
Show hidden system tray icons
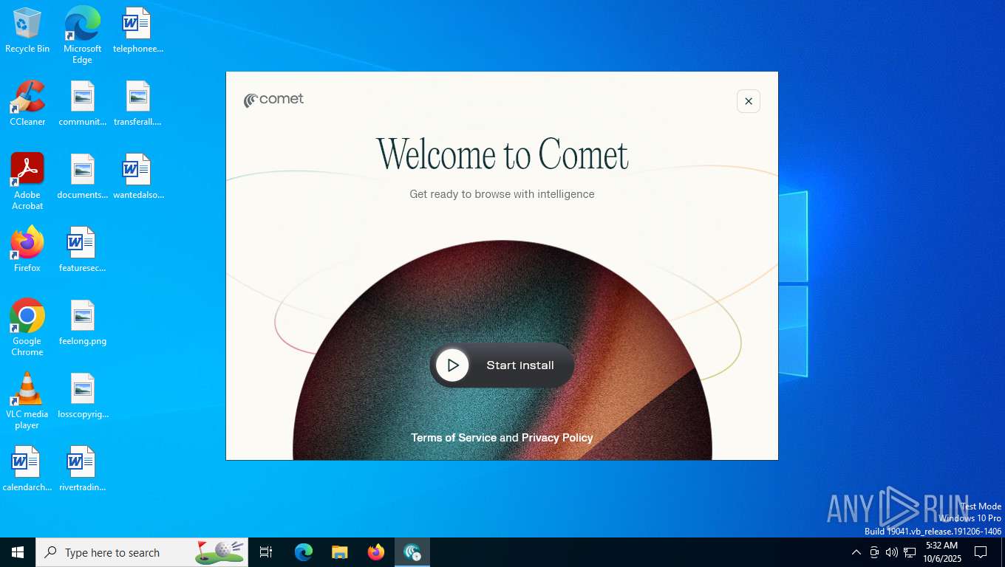(856, 552)
